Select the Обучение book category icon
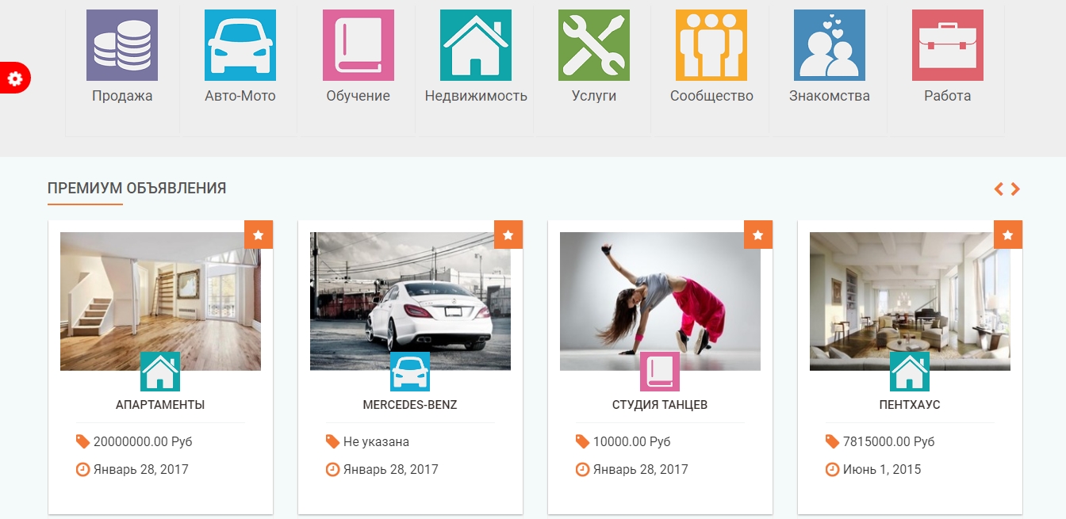 pos(359,45)
